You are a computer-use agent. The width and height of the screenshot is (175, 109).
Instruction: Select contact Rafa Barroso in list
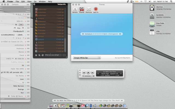pyautogui.click(x=18, y=86)
